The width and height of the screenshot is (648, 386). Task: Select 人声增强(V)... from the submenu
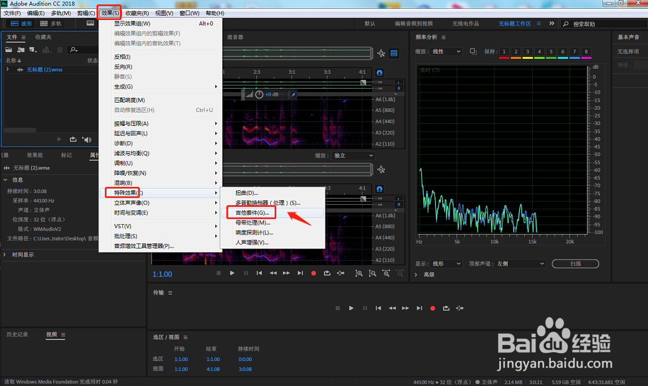coord(273,242)
